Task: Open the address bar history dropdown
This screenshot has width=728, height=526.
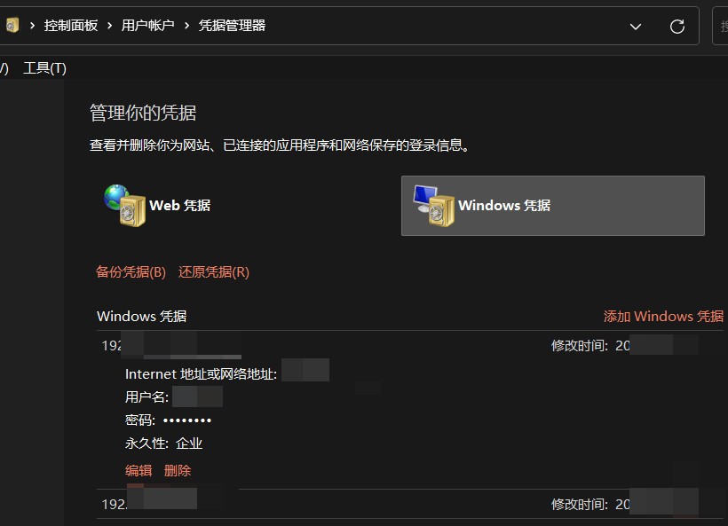Action: click(x=635, y=27)
